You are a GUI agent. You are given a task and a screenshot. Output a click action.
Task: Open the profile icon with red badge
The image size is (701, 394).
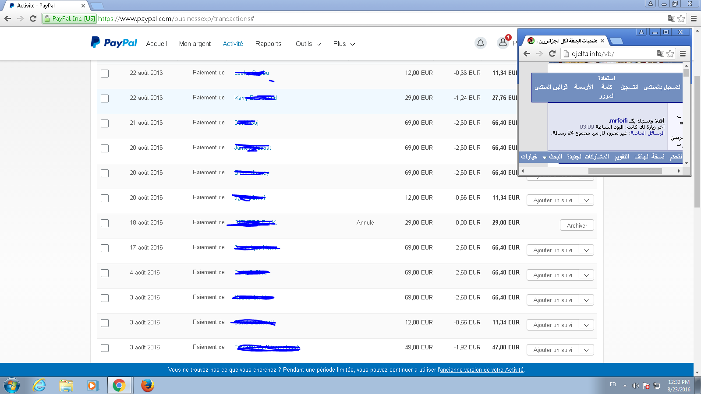[503, 42]
